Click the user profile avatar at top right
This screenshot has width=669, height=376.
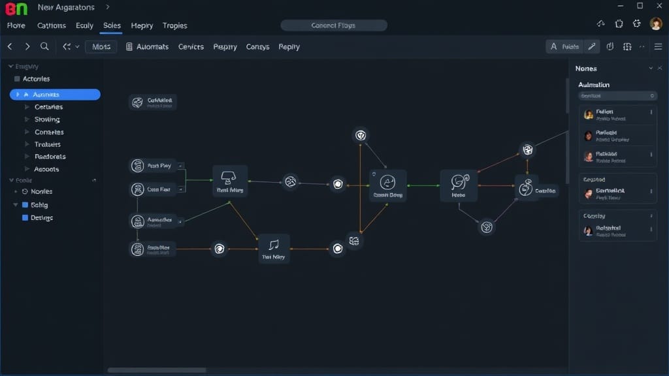656,24
